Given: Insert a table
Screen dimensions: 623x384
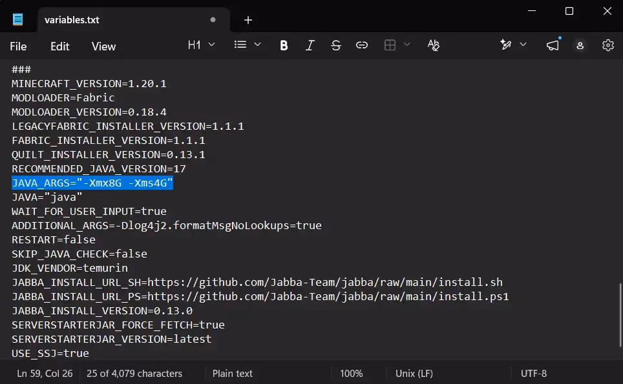Looking at the screenshot, I should (x=390, y=45).
